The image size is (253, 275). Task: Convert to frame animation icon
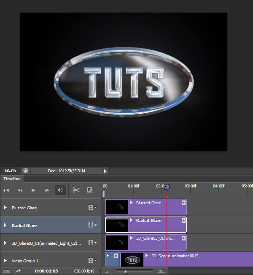(6, 271)
